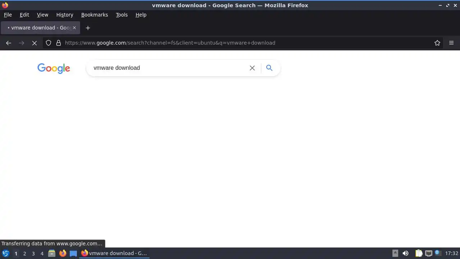Screen dimensions: 460x259
Task: Close the Firefox window
Action: pos(455,5)
